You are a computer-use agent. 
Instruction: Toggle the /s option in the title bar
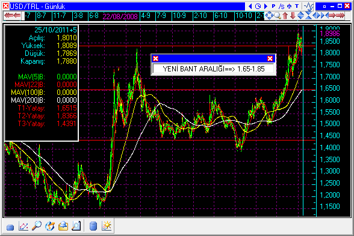[281, 6]
